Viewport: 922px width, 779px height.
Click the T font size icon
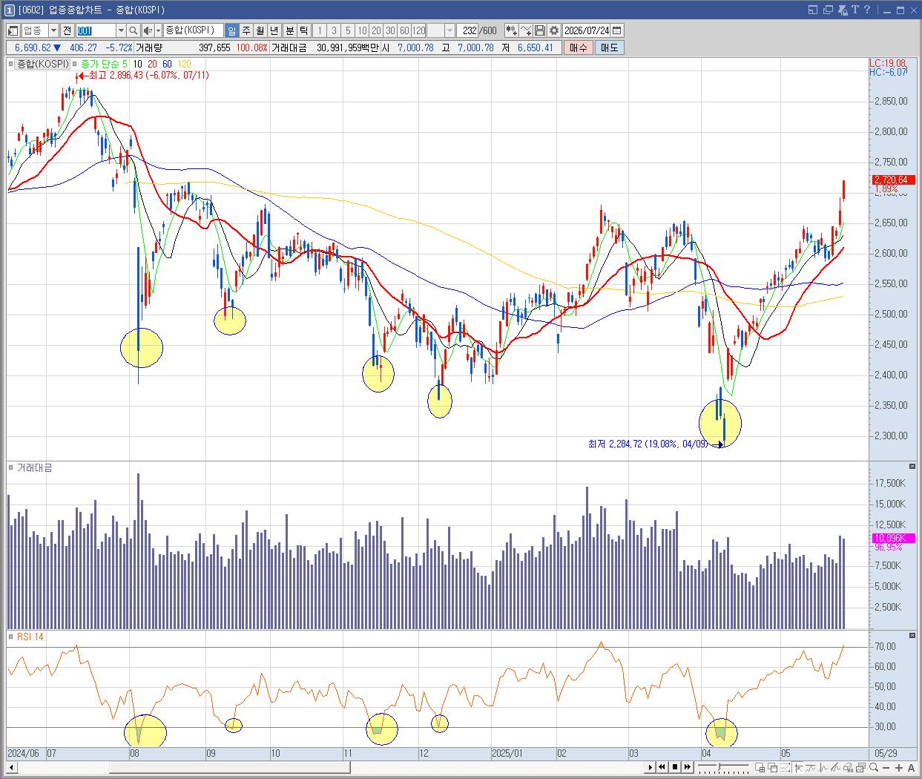point(855,10)
